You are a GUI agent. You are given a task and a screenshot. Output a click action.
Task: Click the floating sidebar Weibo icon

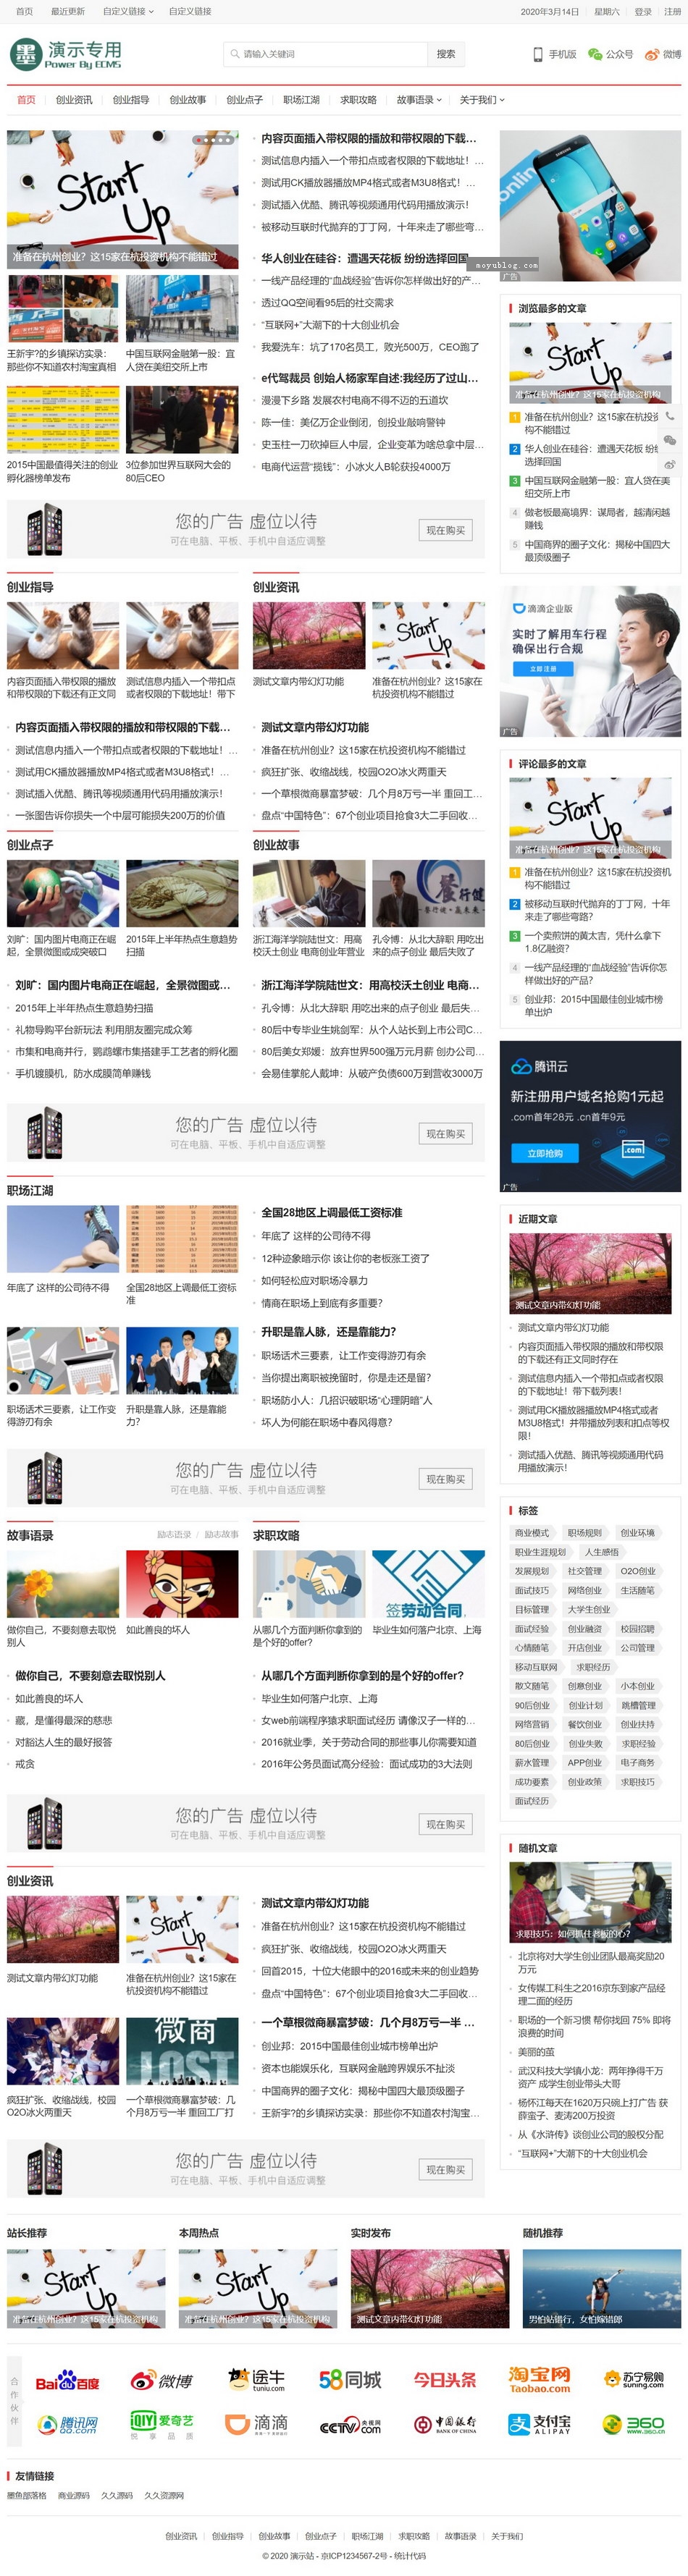(670, 464)
